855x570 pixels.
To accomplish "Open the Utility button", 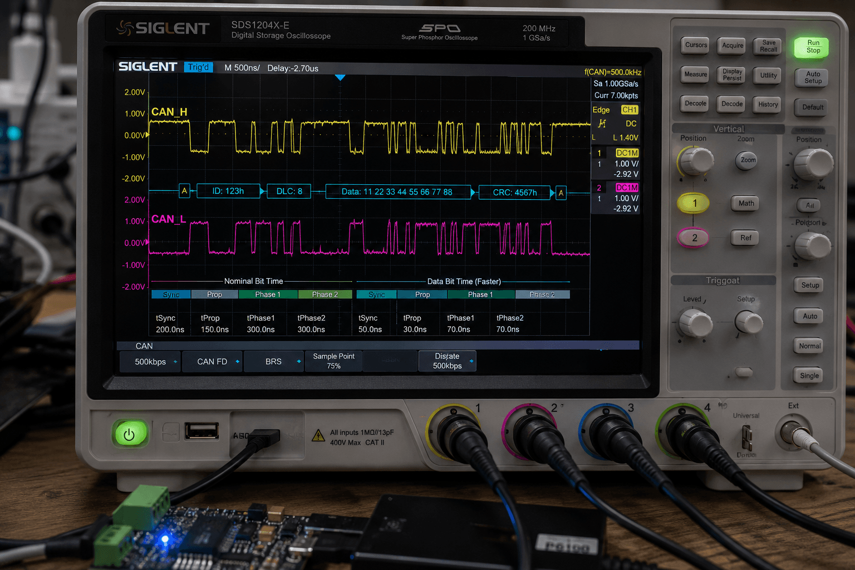I will coord(769,76).
